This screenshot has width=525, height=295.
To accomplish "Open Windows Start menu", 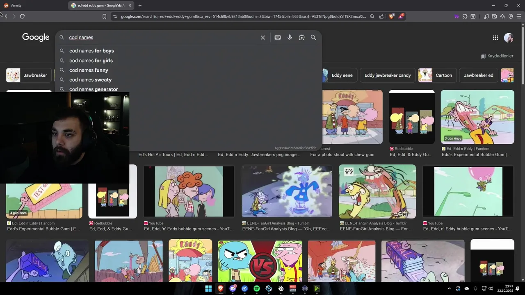I will coord(208,288).
